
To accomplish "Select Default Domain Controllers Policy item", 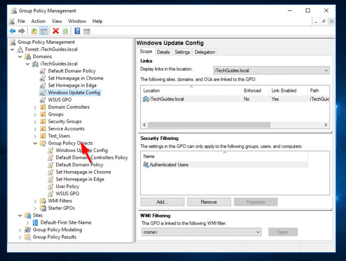I will 92,158.
